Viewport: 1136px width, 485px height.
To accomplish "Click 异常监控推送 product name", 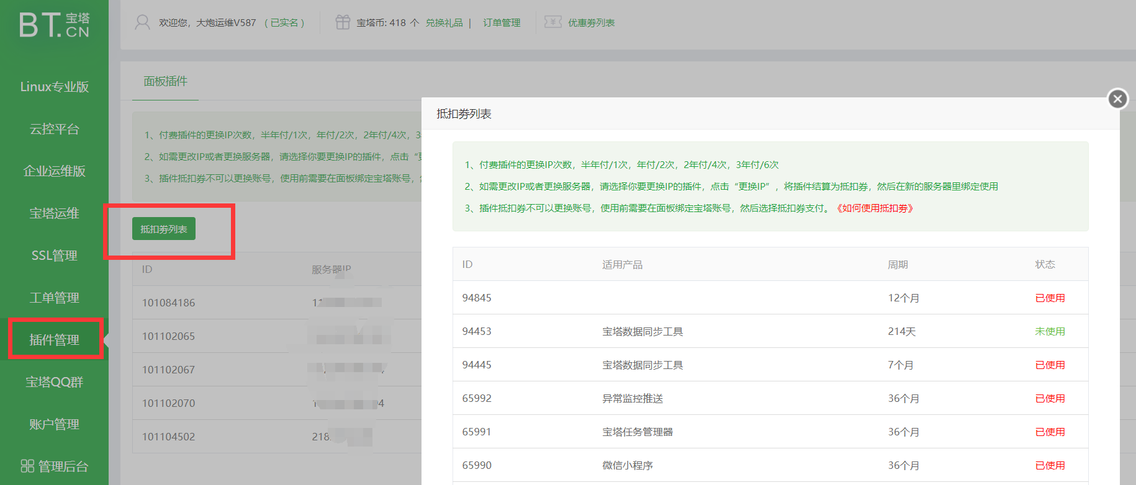I will click(633, 398).
